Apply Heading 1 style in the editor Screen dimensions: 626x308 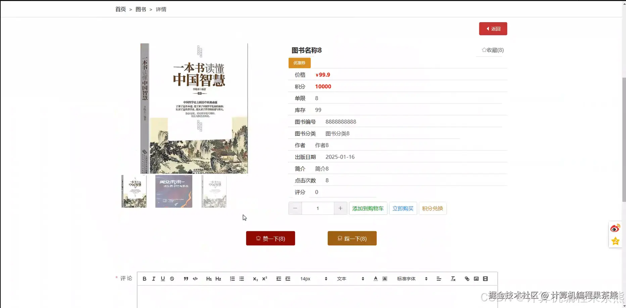click(209, 279)
